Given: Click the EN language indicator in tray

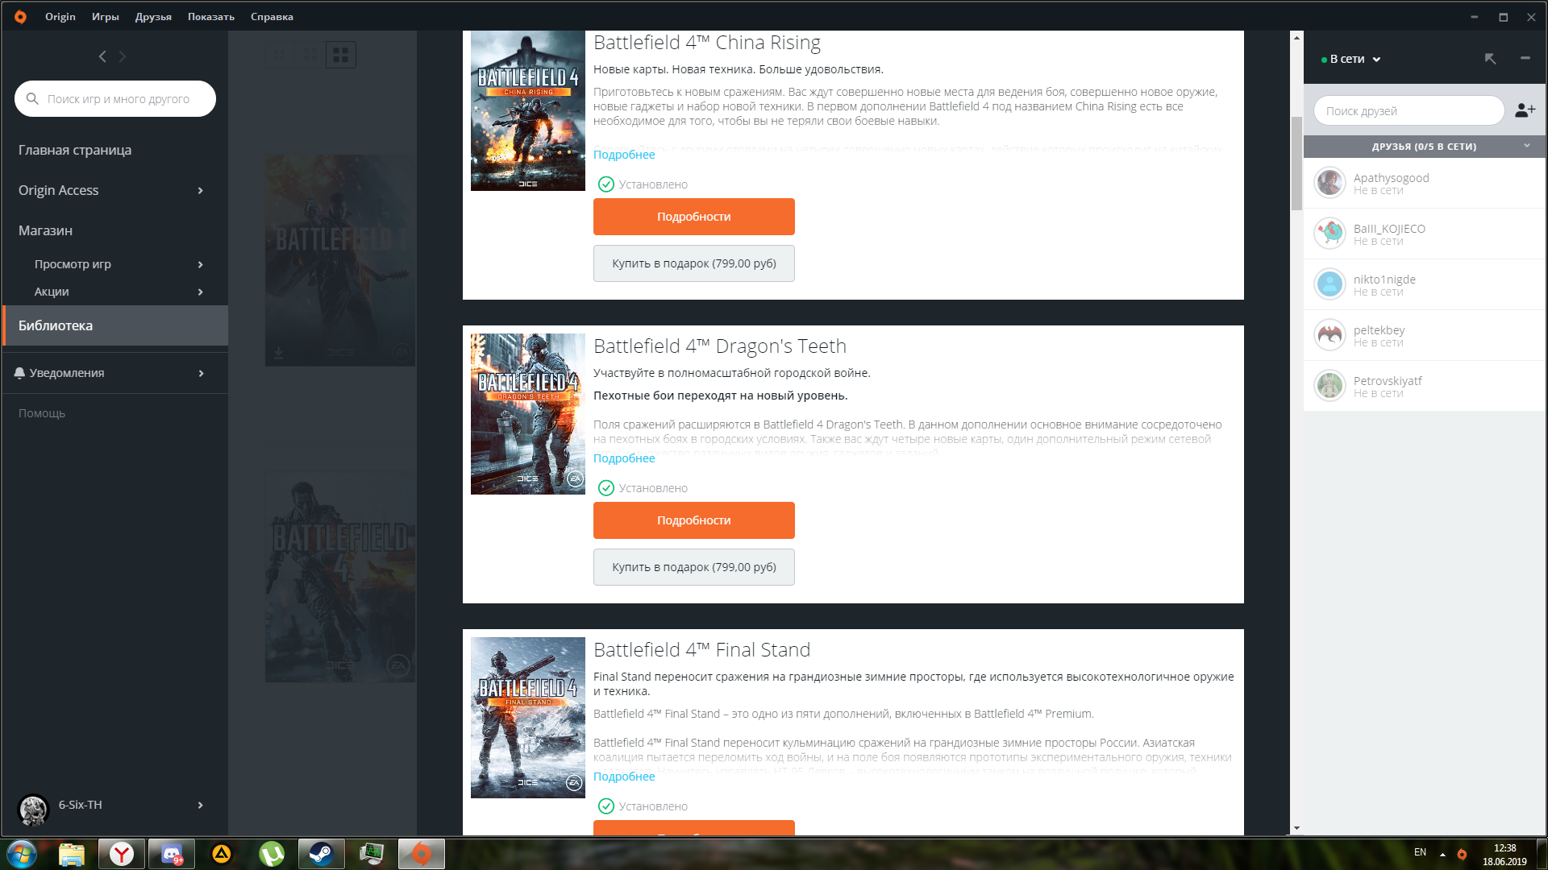Looking at the screenshot, I should [1420, 852].
